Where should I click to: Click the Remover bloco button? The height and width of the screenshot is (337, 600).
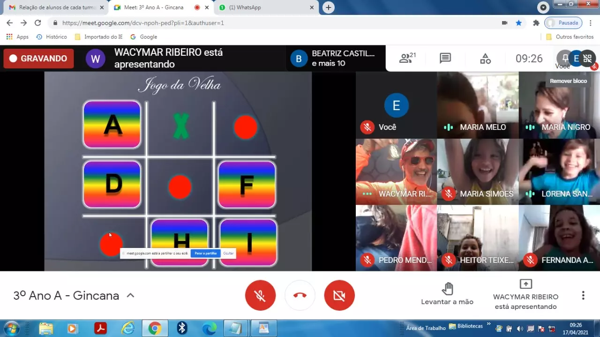568,81
